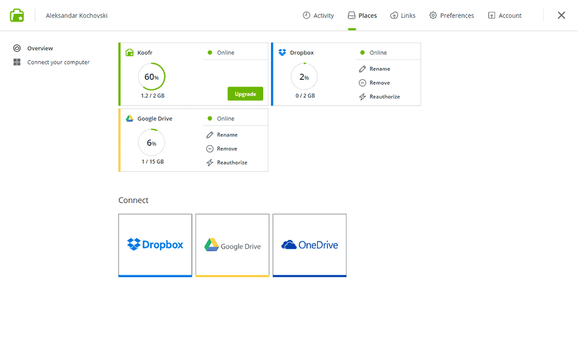Click Google Drive Remove minus icon
This screenshot has width=578, height=360.
coord(210,149)
